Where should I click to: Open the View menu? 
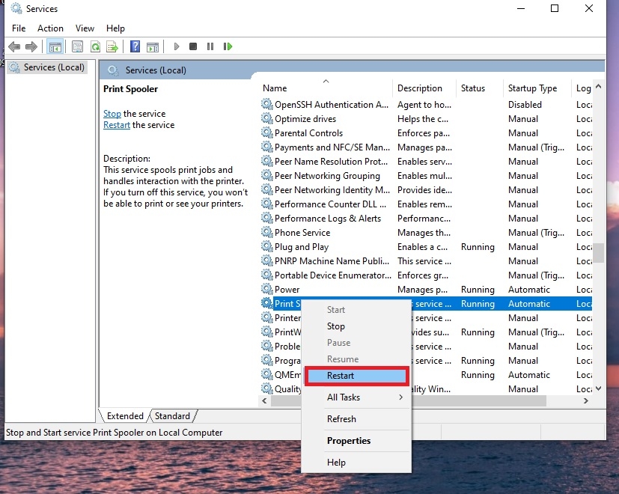click(x=85, y=28)
